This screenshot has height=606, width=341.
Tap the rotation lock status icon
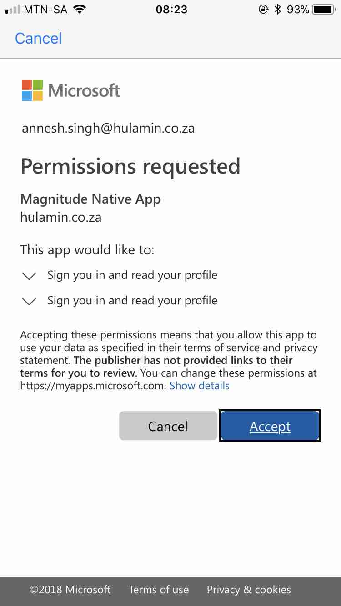tap(263, 9)
